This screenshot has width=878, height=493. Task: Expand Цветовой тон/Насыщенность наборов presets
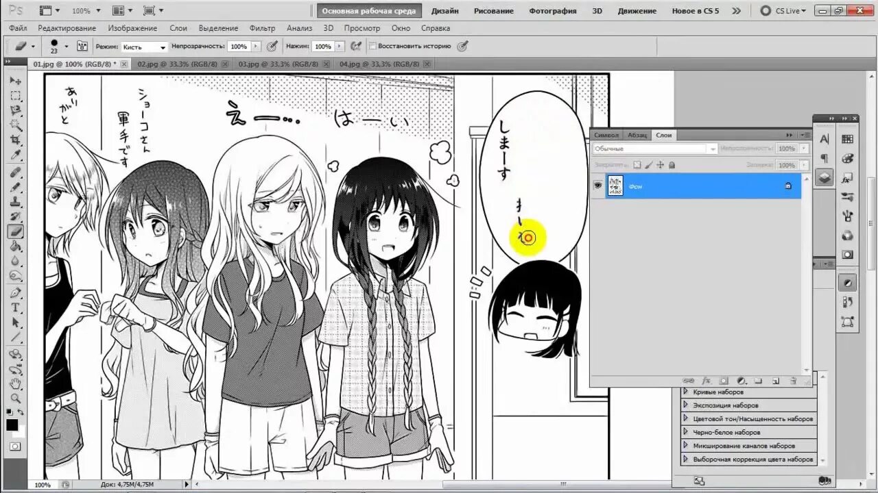[685, 418]
